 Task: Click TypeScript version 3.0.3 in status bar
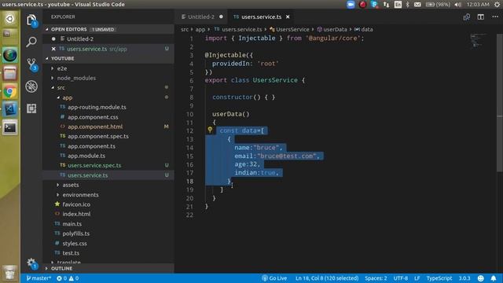(x=464, y=278)
